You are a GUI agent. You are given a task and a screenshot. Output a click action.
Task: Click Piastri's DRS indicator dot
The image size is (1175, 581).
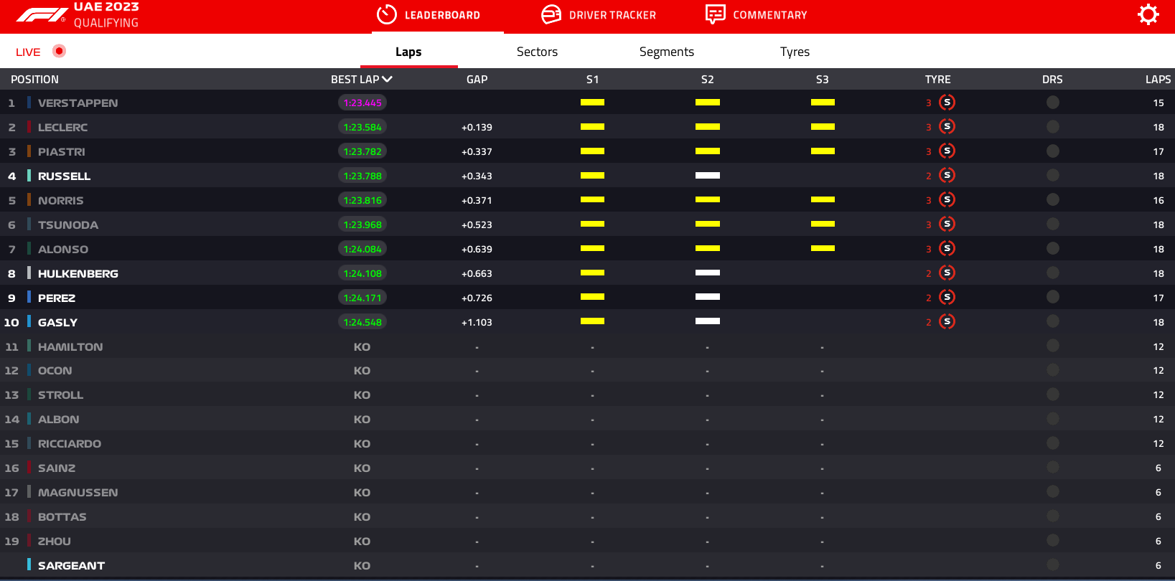pyautogui.click(x=1053, y=151)
